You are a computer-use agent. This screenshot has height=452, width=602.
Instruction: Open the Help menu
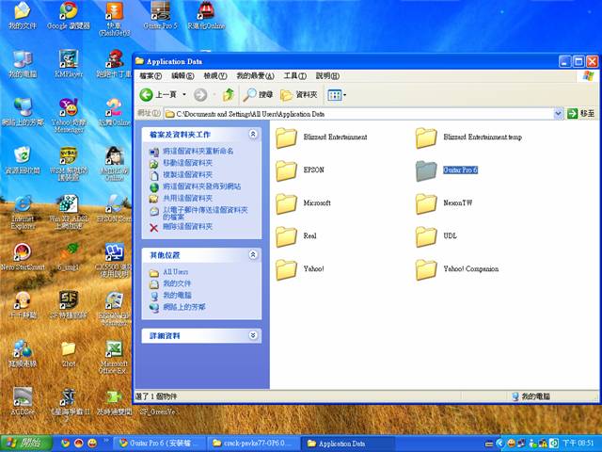click(x=327, y=75)
